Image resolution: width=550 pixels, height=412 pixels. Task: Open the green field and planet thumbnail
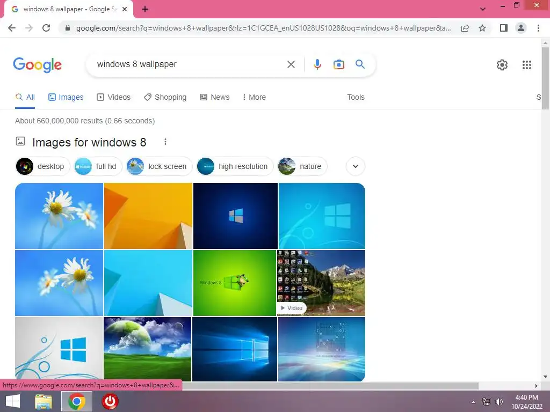[x=147, y=349]
